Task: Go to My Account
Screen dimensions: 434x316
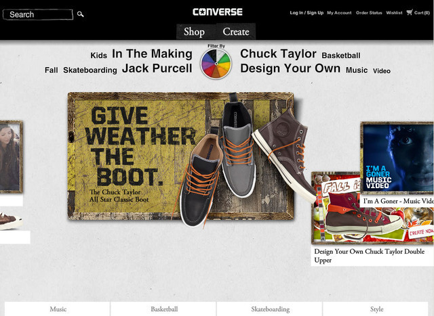Action: click(x=339, y=13)
